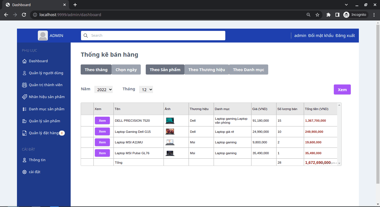This screenshot has height=207, width=380.
Task: Click the Quản lý người dùng user icon
Action: coord(24,73)
